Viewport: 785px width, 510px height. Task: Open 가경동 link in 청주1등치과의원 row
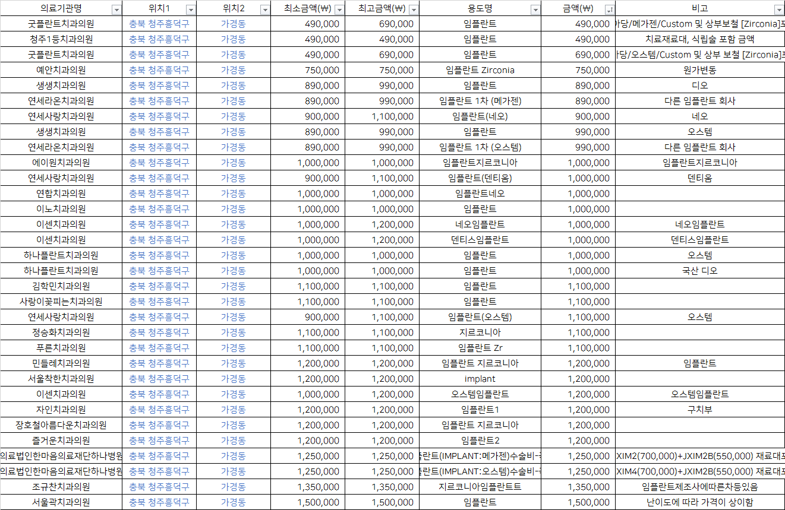click(x=234, y=39)
